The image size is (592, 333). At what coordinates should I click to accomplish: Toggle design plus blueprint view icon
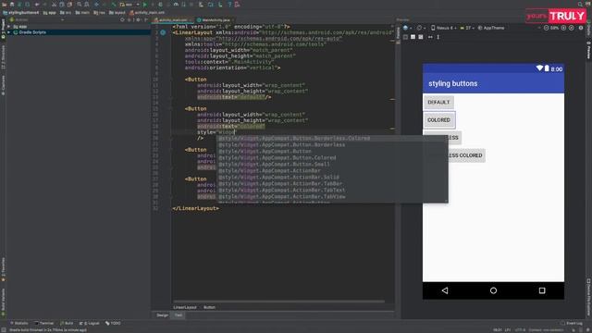(421, 37)
